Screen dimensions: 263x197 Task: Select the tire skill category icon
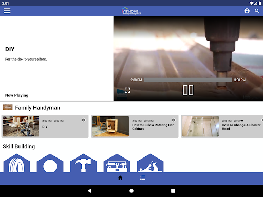click(16, 163)
